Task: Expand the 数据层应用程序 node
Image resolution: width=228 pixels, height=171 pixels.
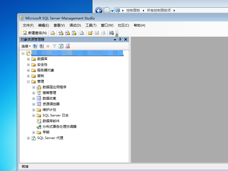Action: point(34,87)
